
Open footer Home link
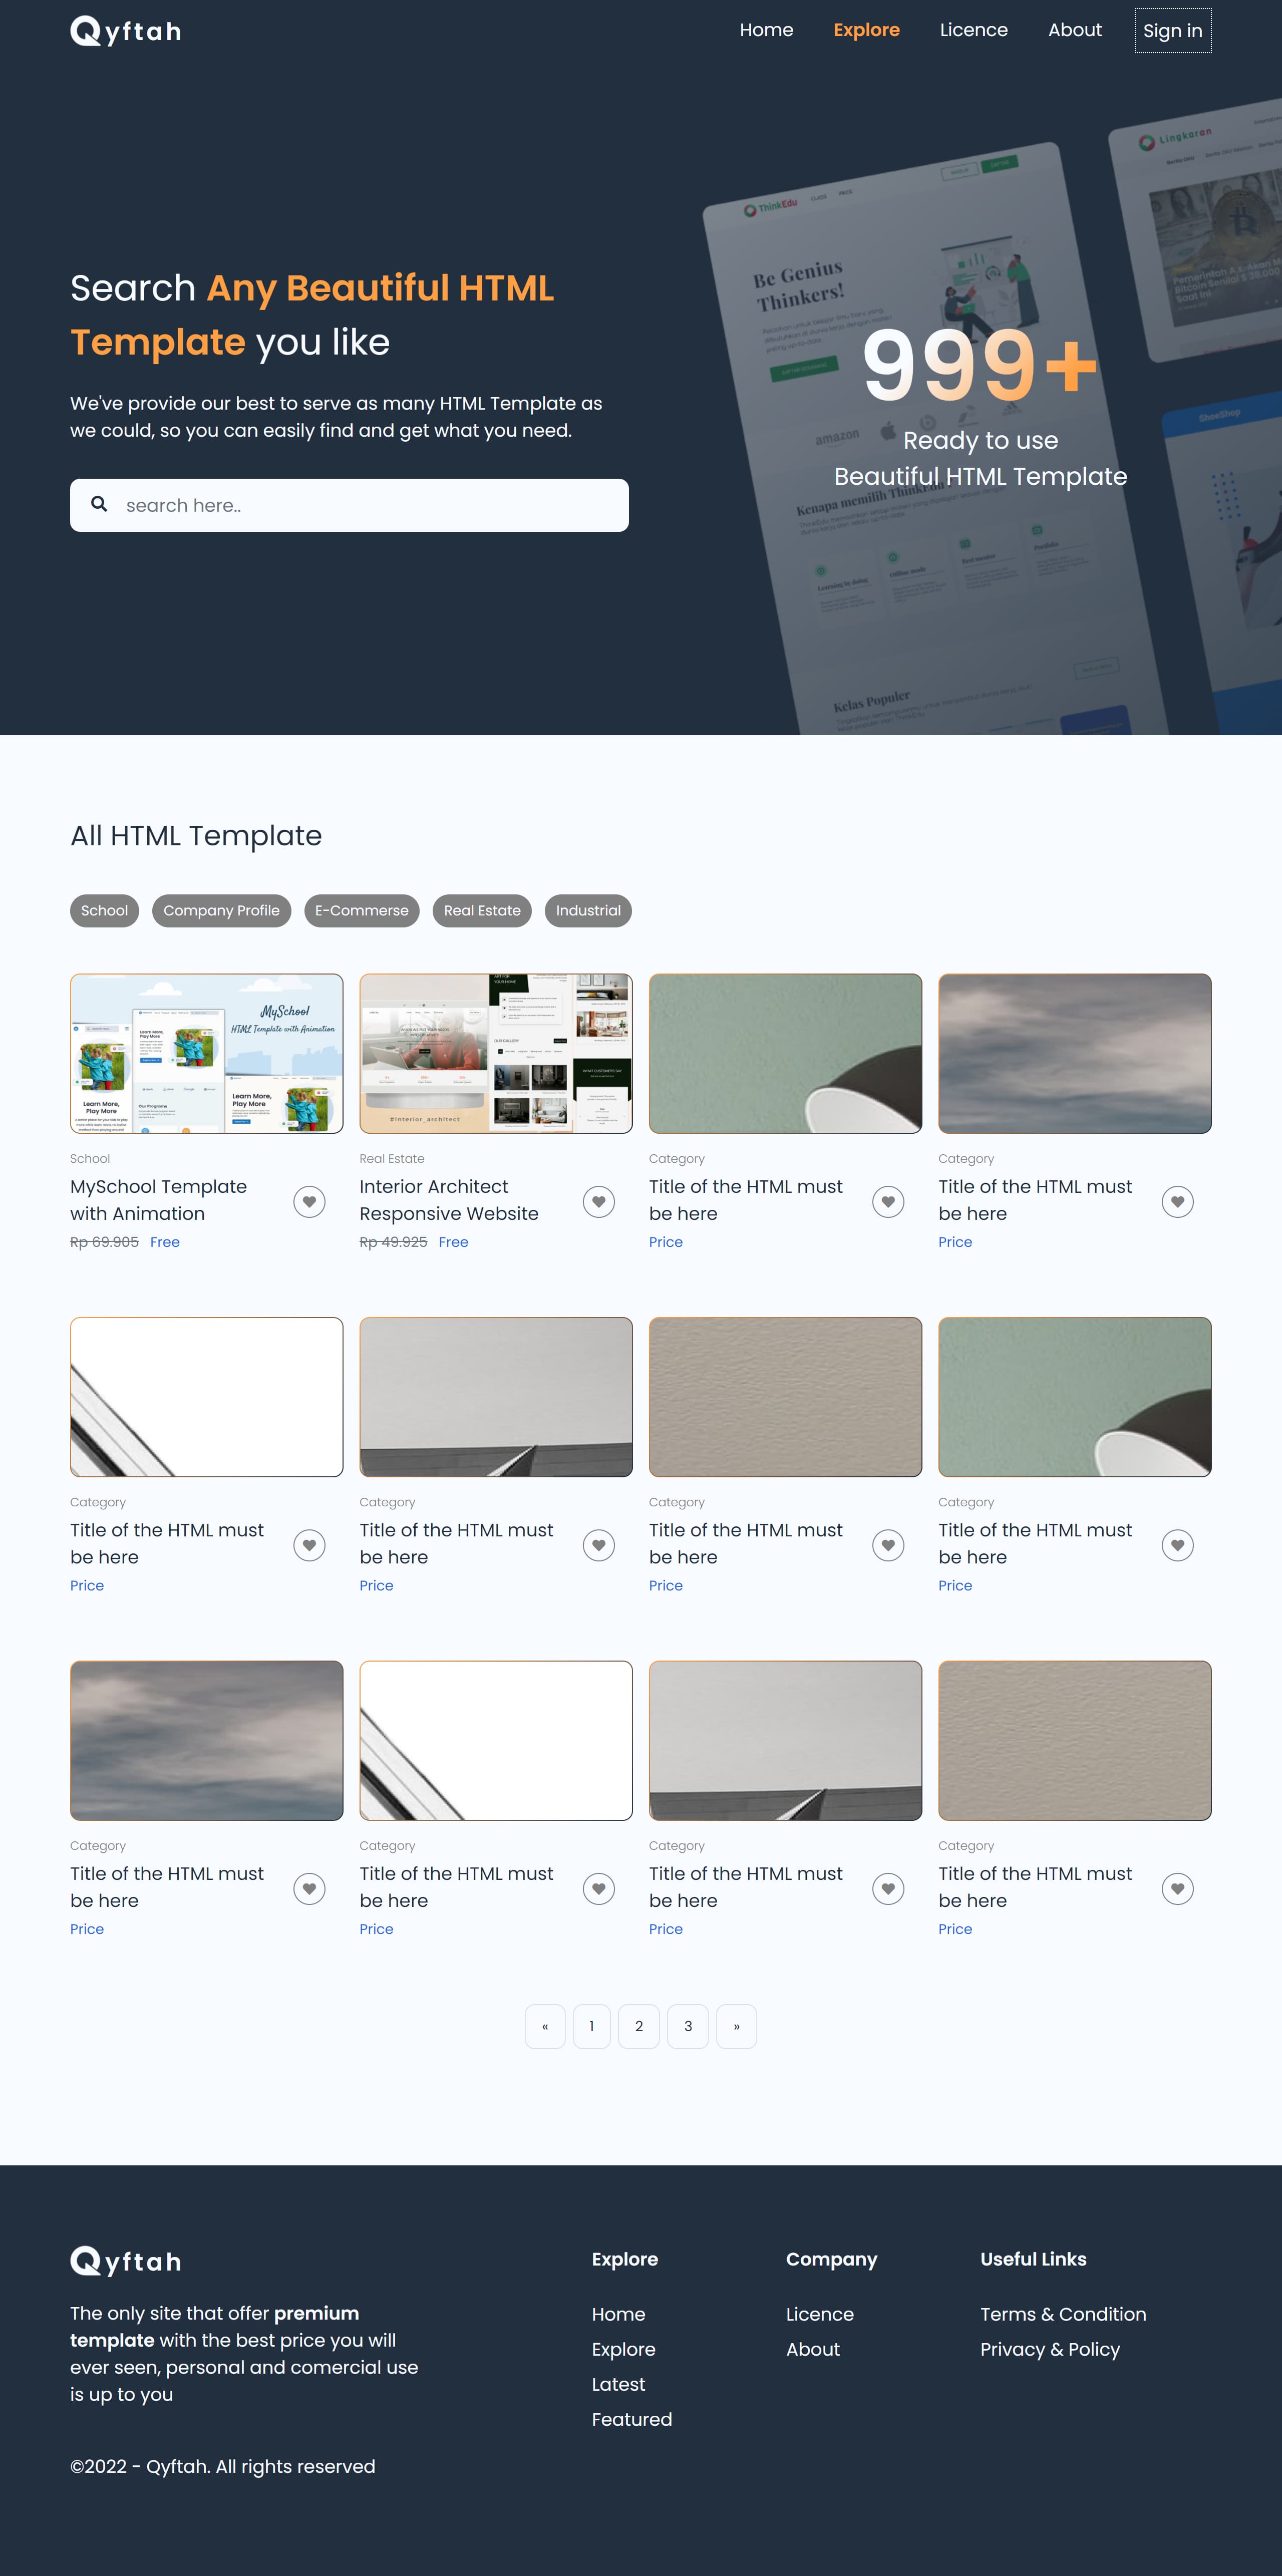[x=618, y=2314]
